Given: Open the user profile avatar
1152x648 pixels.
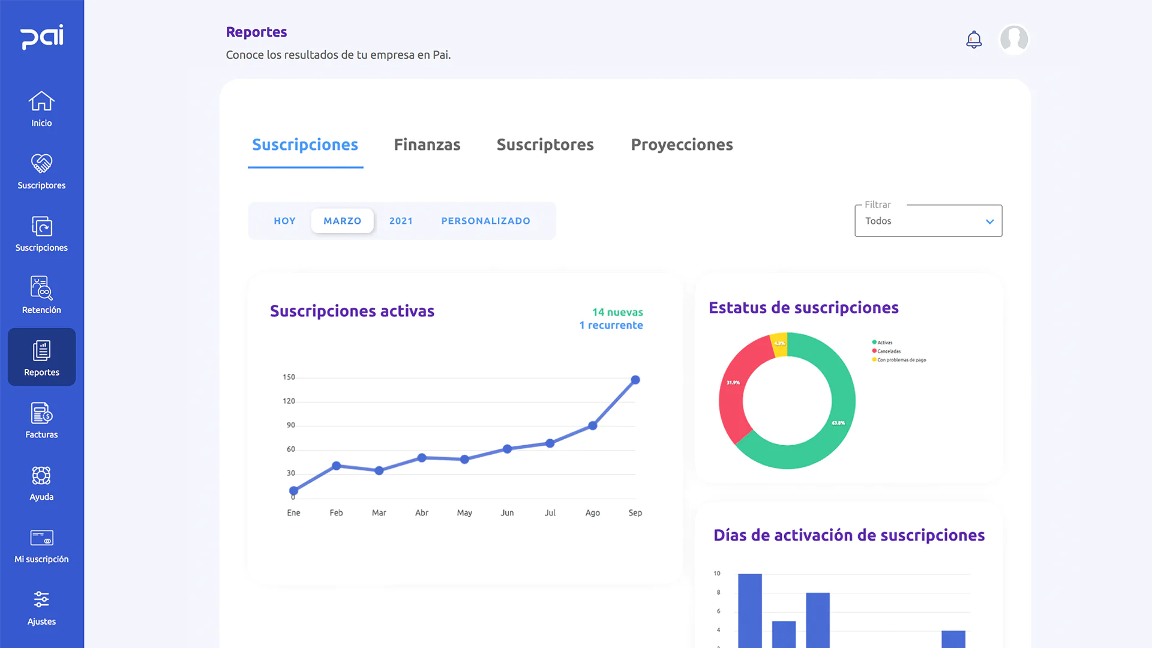Looking at the screenshot, I should pos(1014,40).
